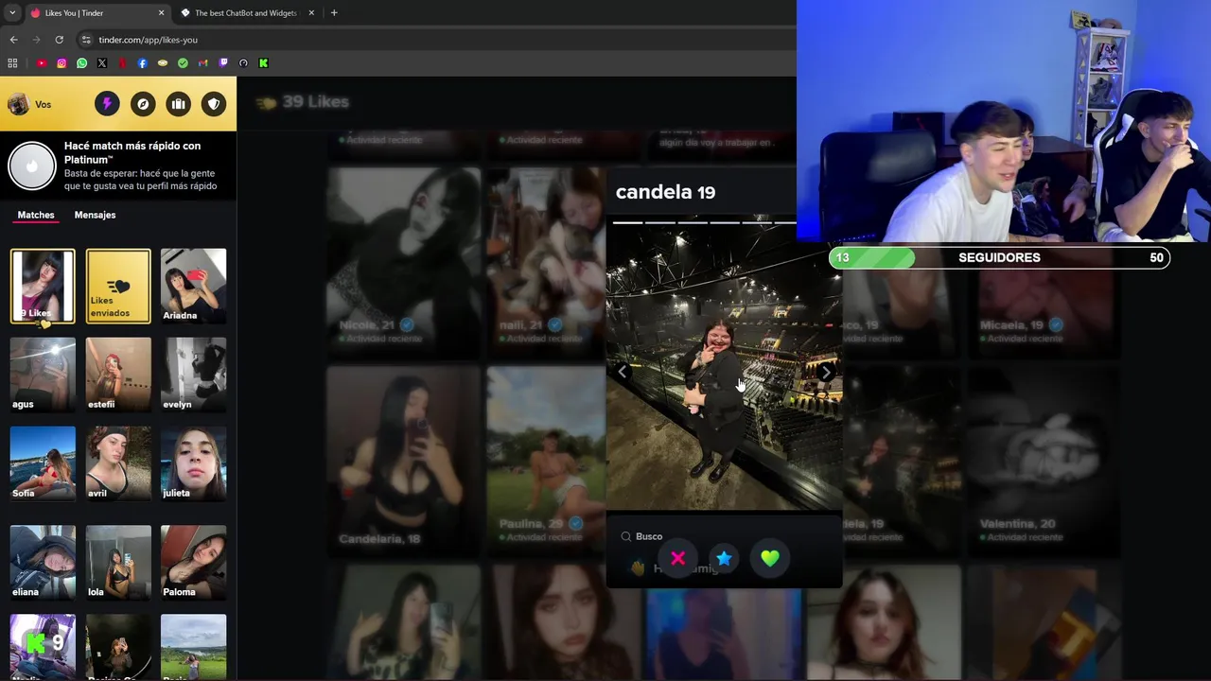Open the Twitch bookmark
Screen dimensions: 1211x681
click(223, 63)
